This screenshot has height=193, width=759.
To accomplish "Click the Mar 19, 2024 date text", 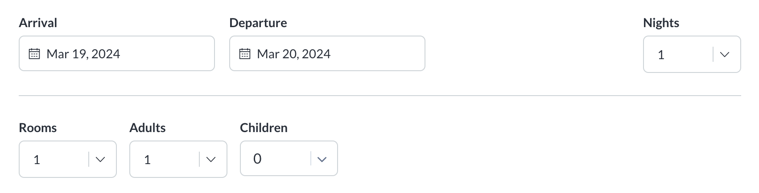I will pyautogui.click(x=83, y=54).
